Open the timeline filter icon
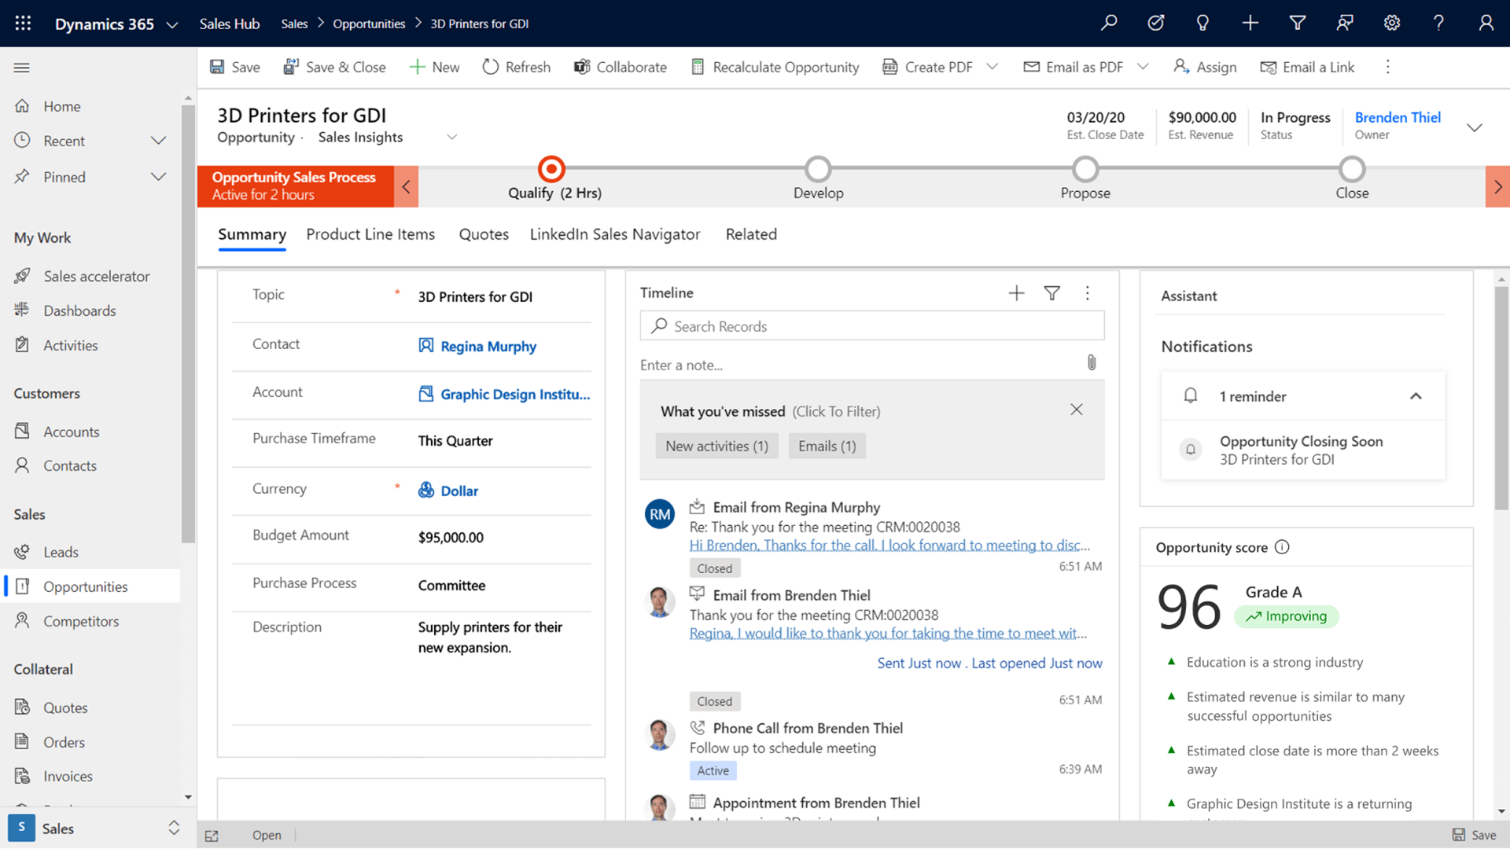The height and width of the screenshot is (849, 1510). 1051,292
